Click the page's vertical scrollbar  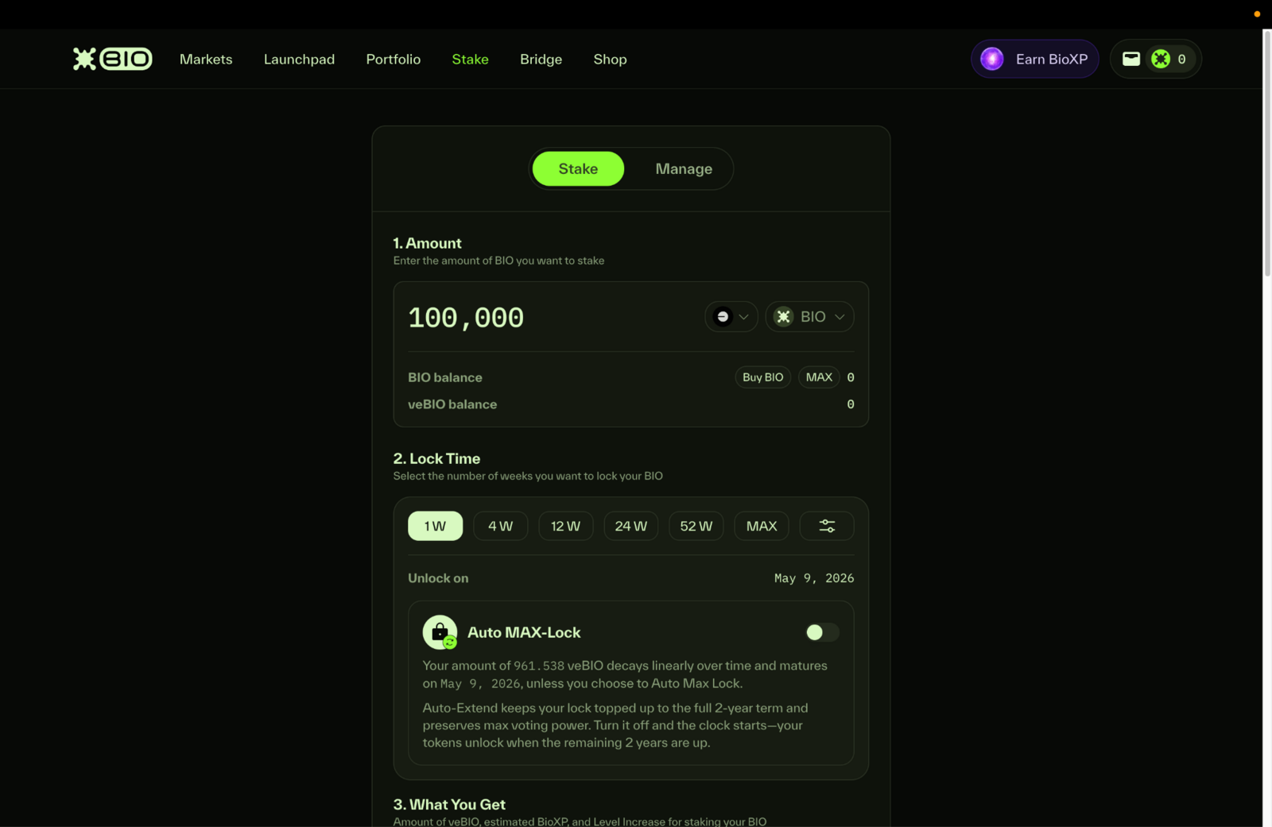(1267, 155)
